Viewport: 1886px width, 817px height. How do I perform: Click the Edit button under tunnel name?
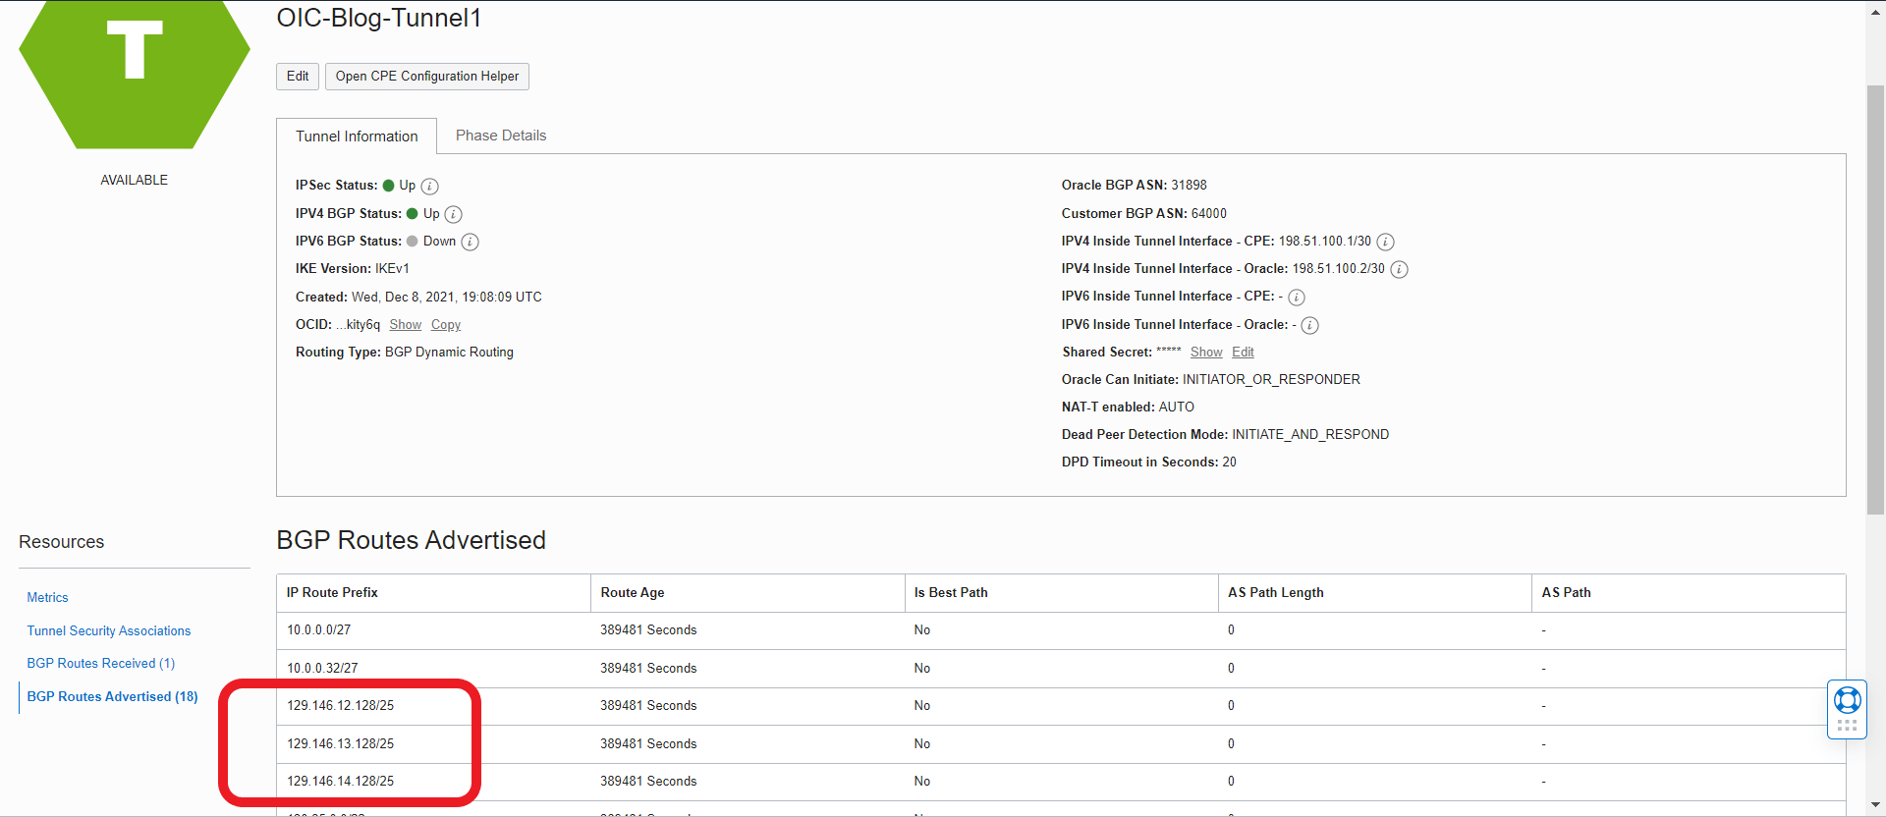tap(298, 77)
